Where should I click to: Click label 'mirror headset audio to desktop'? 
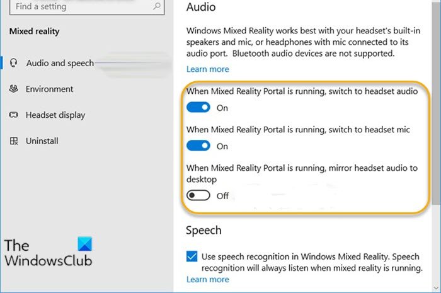(302, 173)
